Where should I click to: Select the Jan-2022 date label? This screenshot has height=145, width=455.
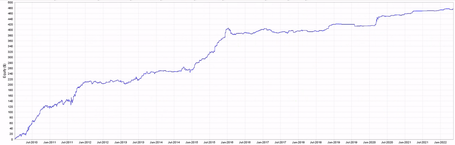pyautogui.click(x=441, y=143)
